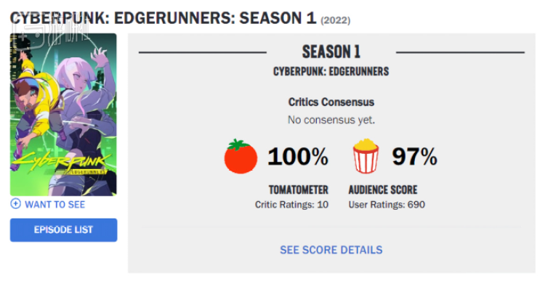Click the Season 1 panel heading

(x=331, y=52)
